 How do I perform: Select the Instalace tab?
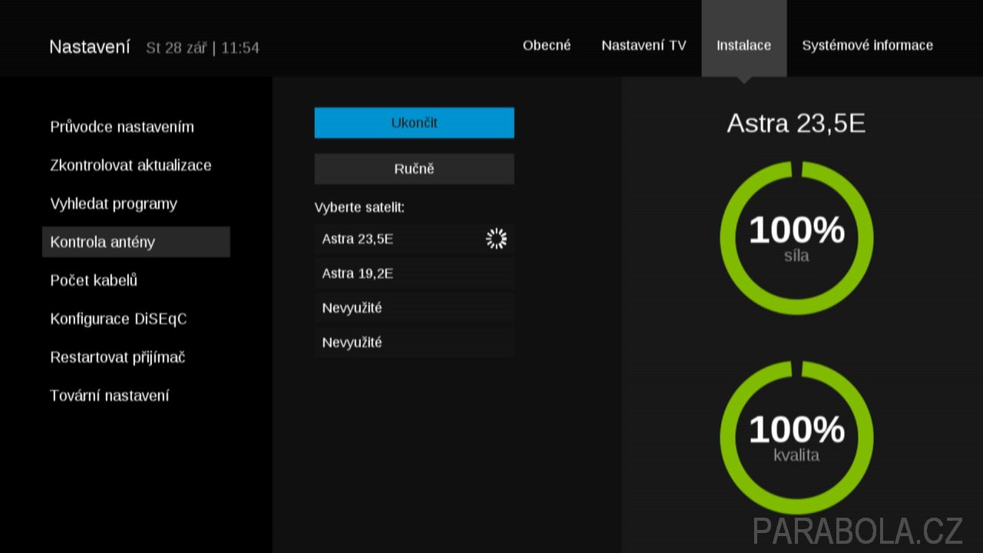(x=743, y=40)
